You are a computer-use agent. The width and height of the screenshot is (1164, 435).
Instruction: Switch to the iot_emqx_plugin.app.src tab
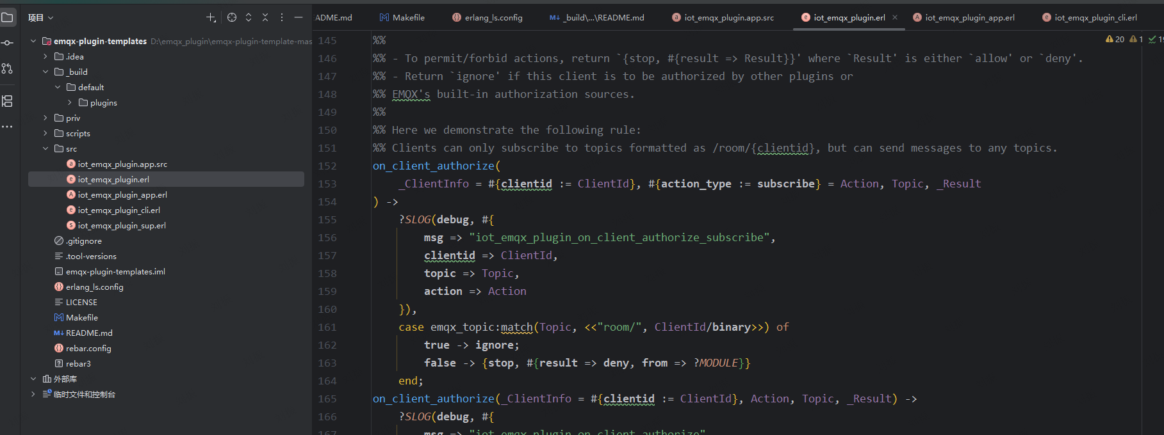[723, 17]
